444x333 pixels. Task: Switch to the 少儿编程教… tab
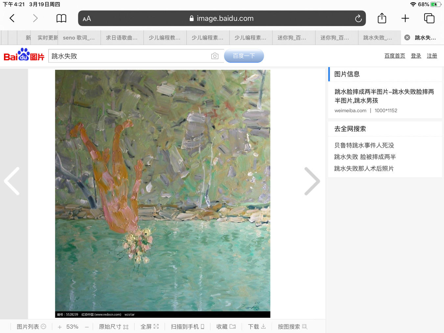165,37
